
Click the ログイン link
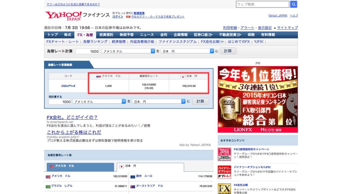[118, 17]
